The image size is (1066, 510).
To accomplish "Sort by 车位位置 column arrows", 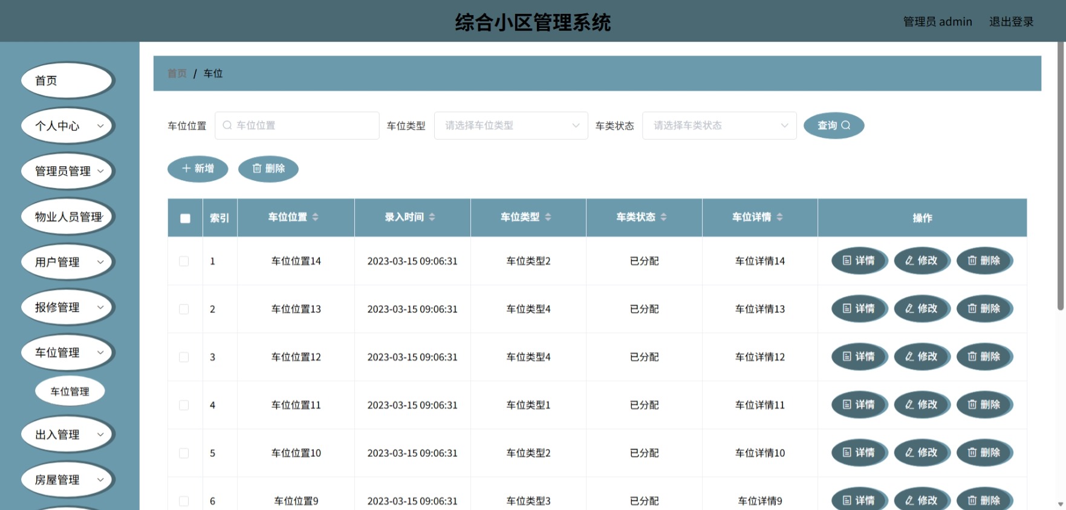I will point(316,217).
